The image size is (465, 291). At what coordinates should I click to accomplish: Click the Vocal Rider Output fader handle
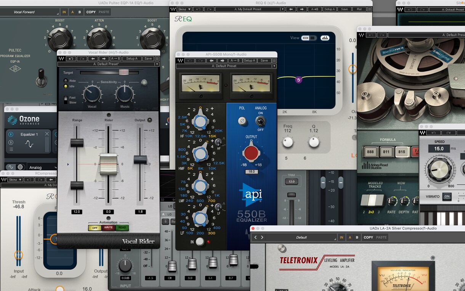coord(140,159)
